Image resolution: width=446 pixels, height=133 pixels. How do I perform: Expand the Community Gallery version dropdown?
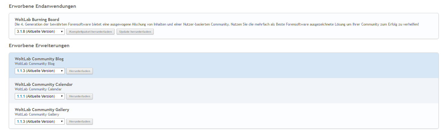coord(39,122)
